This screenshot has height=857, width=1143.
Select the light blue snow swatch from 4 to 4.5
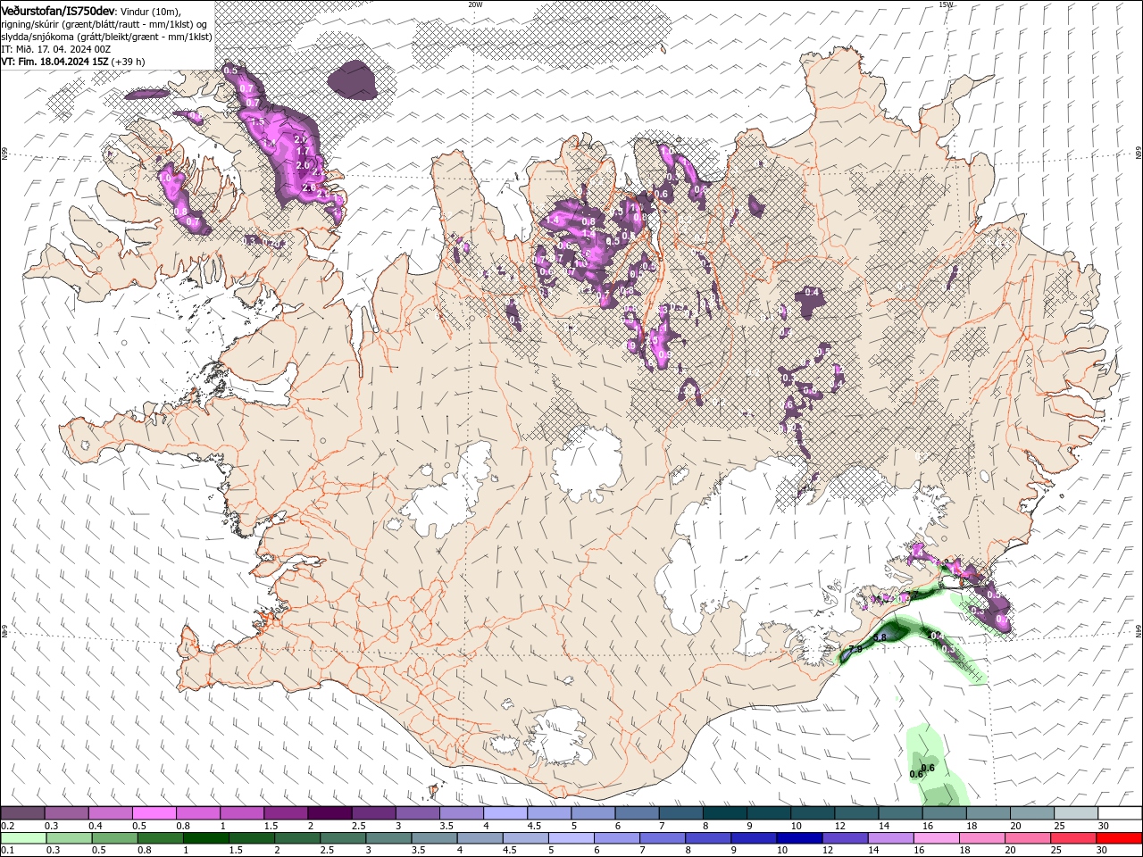coord(505,813)
